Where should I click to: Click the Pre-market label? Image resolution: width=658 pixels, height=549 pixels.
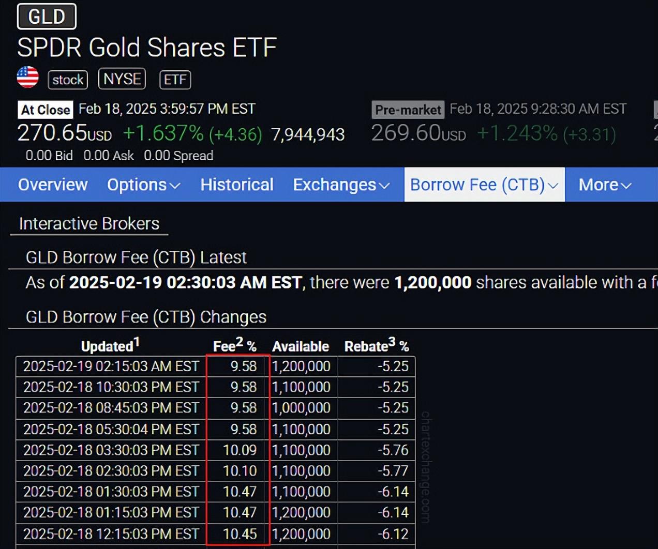408,110
